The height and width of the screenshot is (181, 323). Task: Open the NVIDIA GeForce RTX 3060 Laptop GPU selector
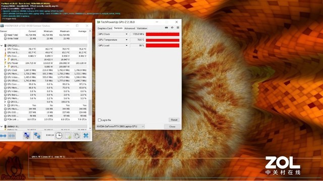click(x=120, y=126)
